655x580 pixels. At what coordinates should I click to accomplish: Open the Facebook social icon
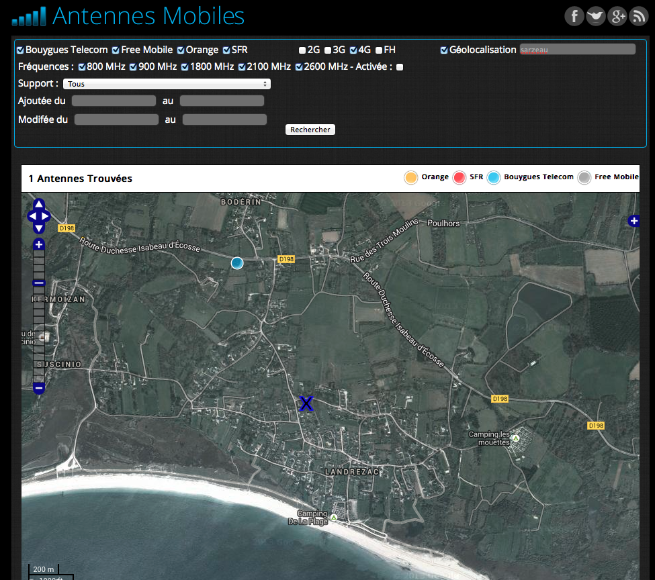[x=574, y=16]
